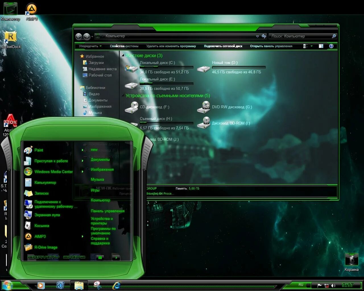364x291 pixels.
Task: Select Избранное in the navigation pane
Action: [92, 56]
